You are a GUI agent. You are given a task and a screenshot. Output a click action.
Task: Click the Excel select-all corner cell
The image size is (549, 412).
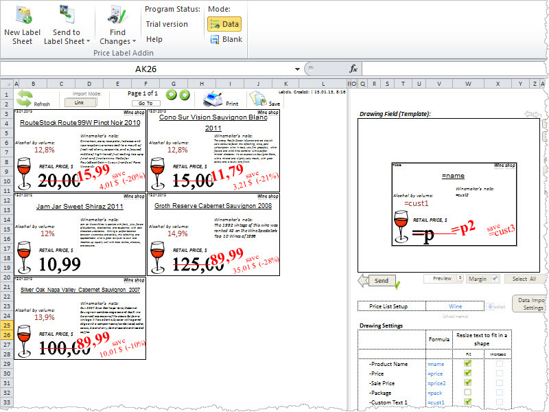click(6, 84)
